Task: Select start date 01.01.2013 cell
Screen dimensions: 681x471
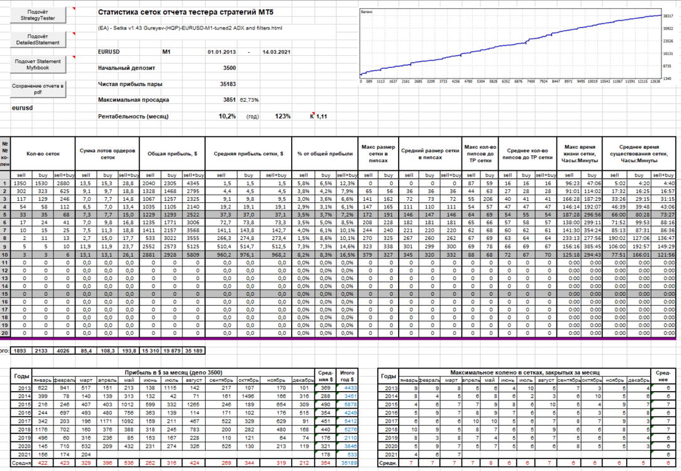Action: click(x=221, y=52)
